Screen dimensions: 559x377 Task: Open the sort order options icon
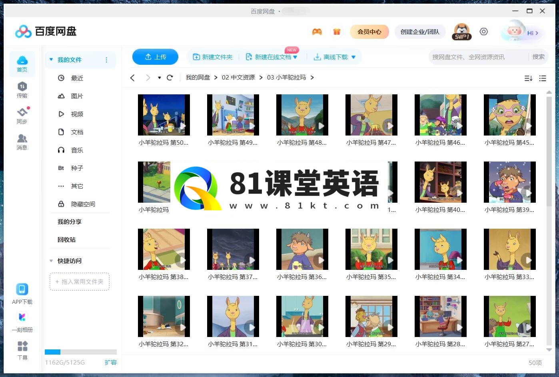[x=528, y=78]
